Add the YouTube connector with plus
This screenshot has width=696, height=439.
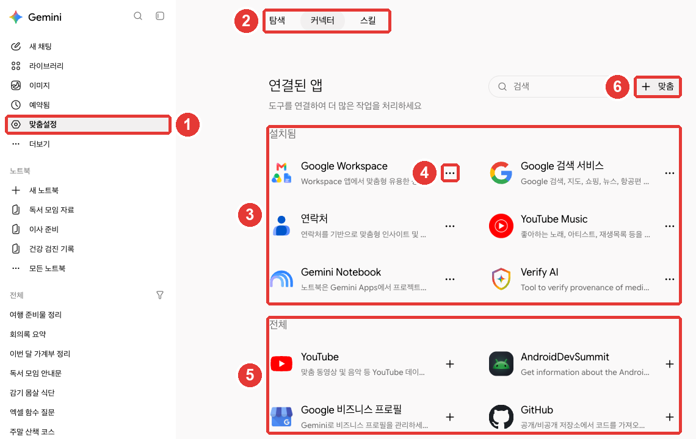[x=450, y=364]
